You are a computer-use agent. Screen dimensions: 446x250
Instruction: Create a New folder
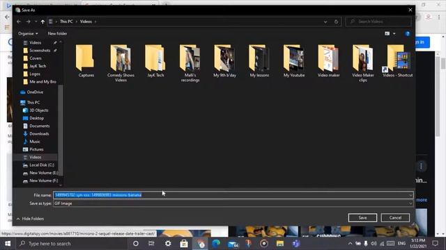pyautogui.click(x=57, y=33)
